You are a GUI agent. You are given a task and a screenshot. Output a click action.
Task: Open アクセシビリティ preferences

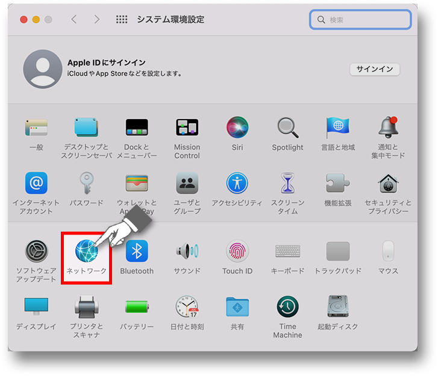(x=237, y=183)
